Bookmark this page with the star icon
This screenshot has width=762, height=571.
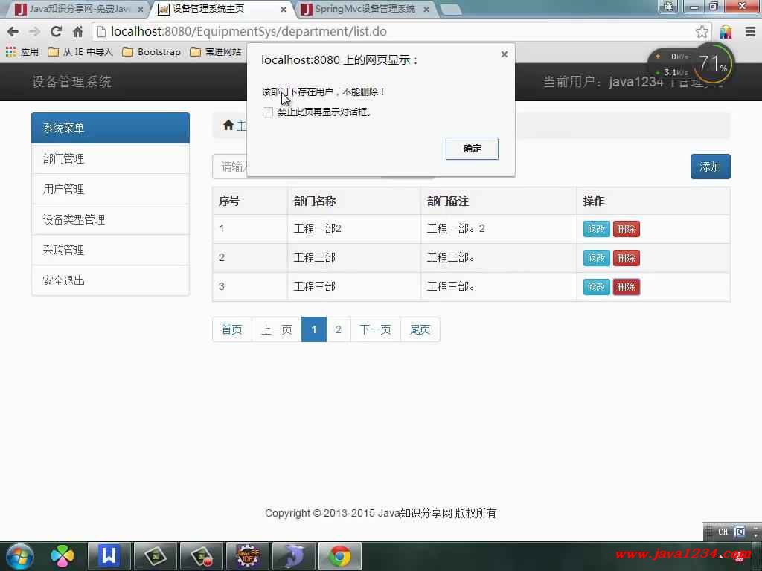(x=702, y=31)
